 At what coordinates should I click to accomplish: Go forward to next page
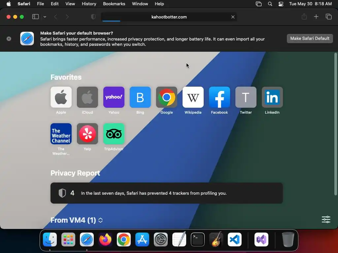coord(67,17)
